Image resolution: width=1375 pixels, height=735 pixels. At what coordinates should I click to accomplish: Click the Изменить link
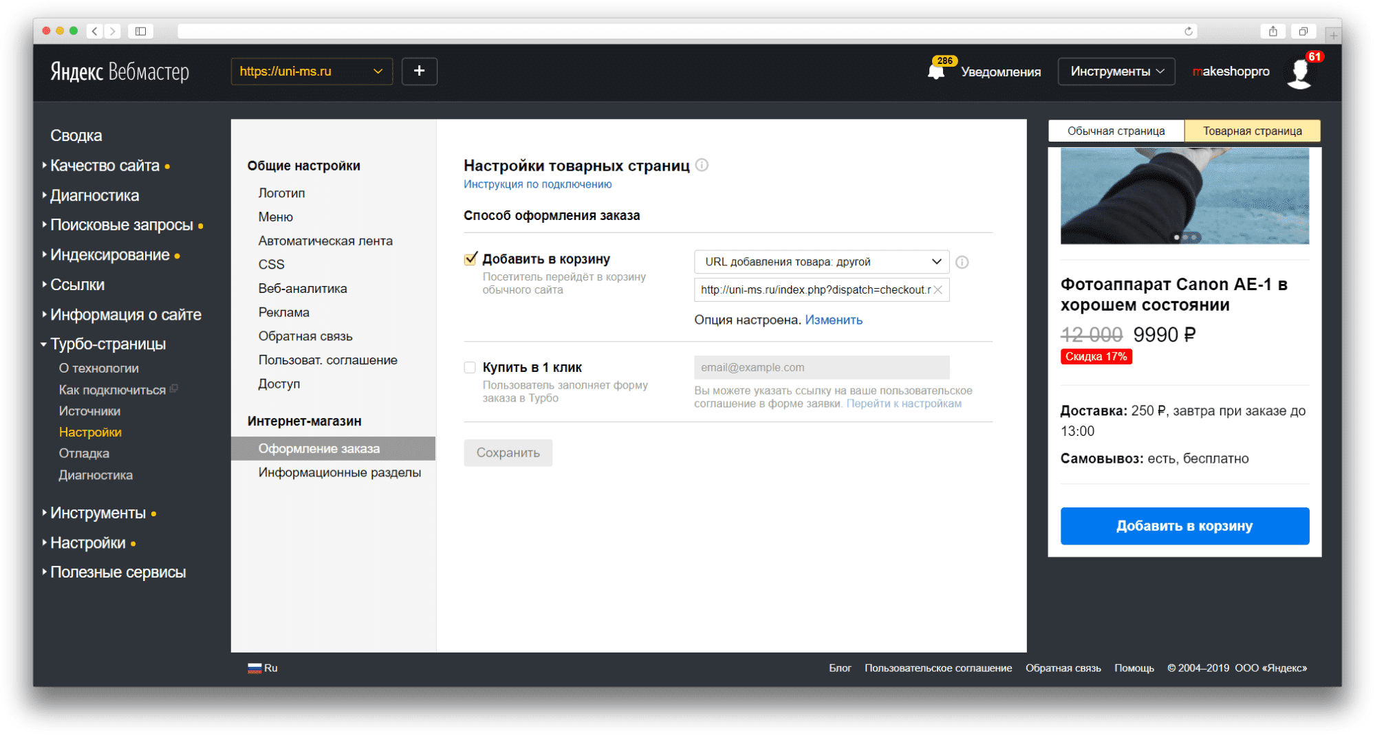[x=834, y=320]
